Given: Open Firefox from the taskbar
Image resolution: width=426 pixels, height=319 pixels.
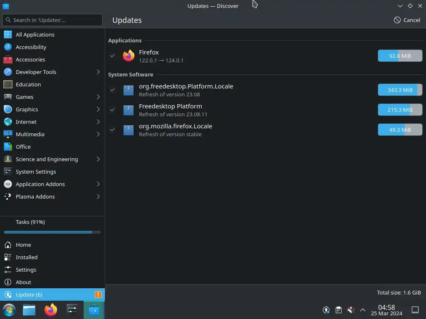Looking at the screenshot, I should tap(51, 310).
